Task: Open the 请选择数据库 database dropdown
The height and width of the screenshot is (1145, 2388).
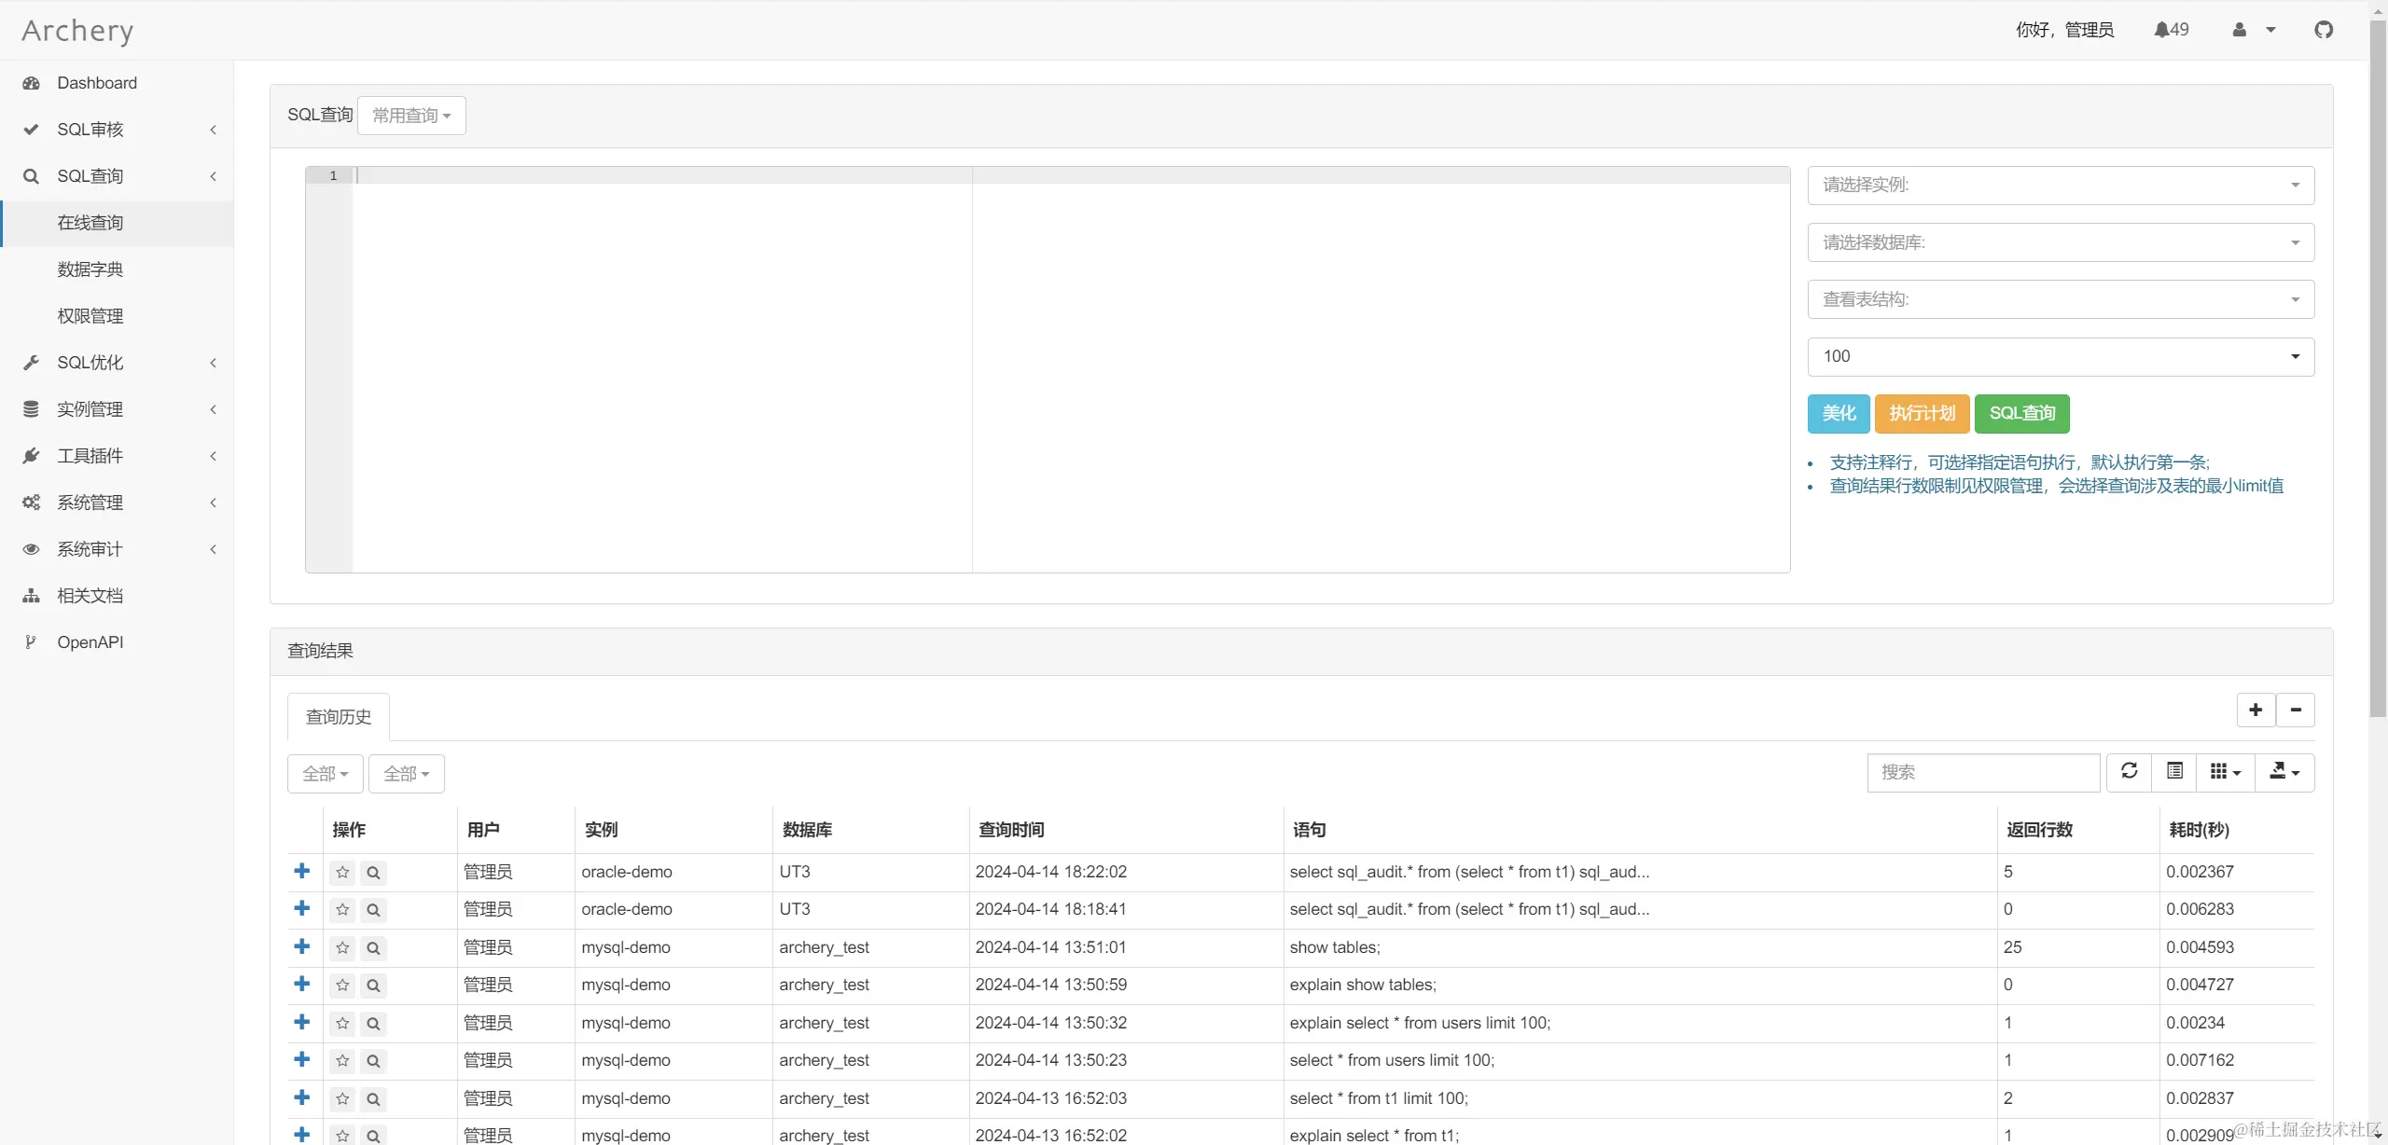Action: pos(2060,242)
